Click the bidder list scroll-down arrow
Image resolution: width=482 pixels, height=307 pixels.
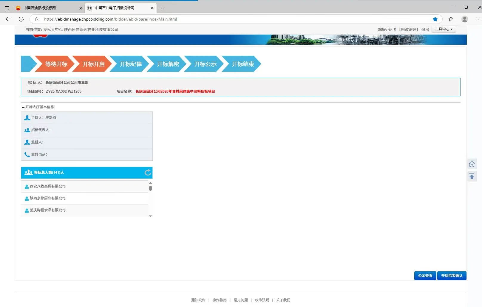coord(150,216)
